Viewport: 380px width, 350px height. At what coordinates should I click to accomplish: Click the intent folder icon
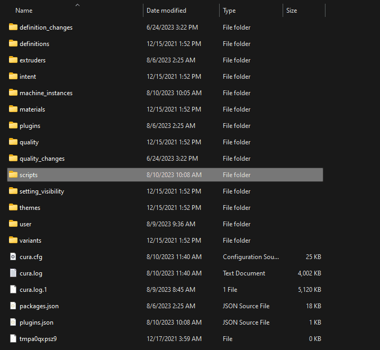coord(13,76)
